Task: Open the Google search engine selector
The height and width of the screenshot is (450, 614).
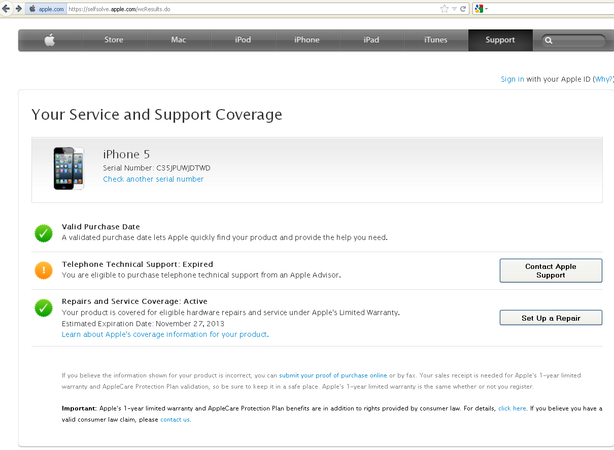Action: click(x=480, y=9)
